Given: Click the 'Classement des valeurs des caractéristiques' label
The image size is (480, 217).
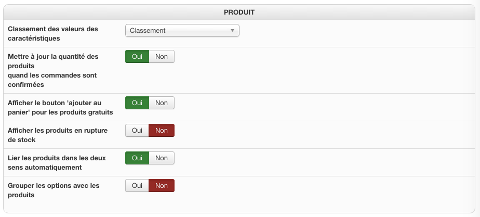Looking at the screenshot, I should pyautogui.click(x=53, y=33).
